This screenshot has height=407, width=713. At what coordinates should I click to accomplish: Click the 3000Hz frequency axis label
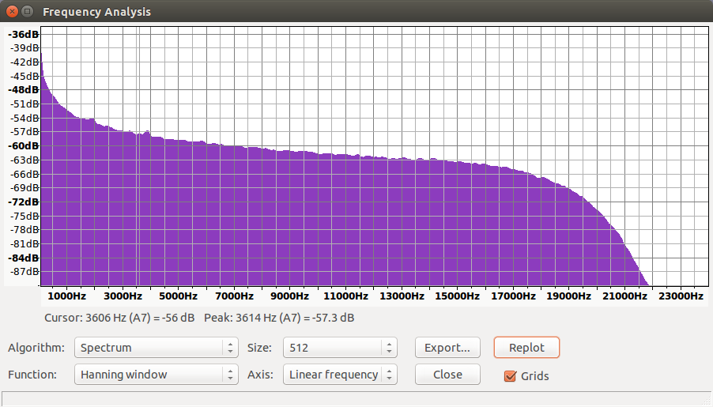click(123, 296)
